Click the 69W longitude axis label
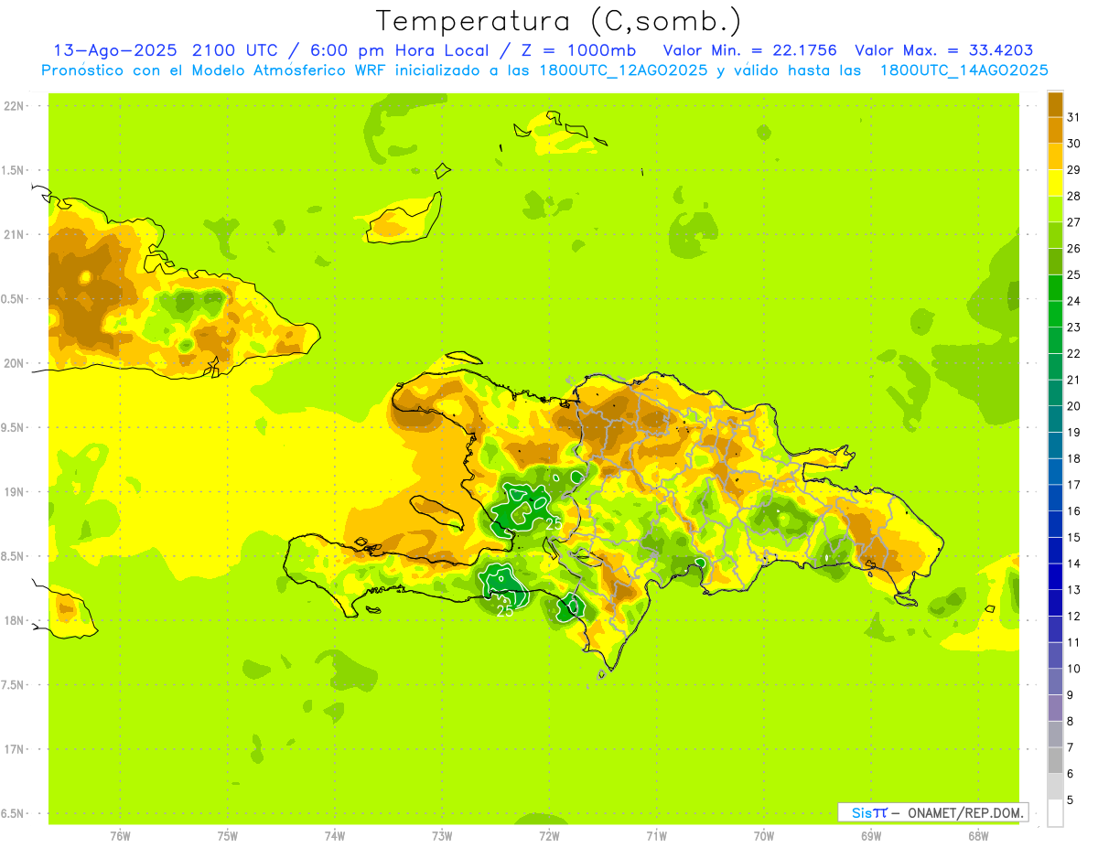1098x848 pixels. point(871,835)
